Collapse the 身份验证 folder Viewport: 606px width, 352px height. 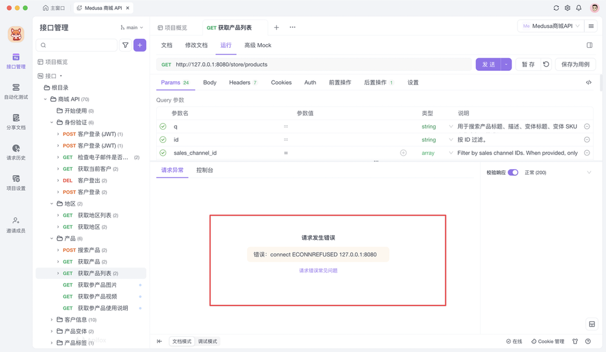click(x=52, y=122)
